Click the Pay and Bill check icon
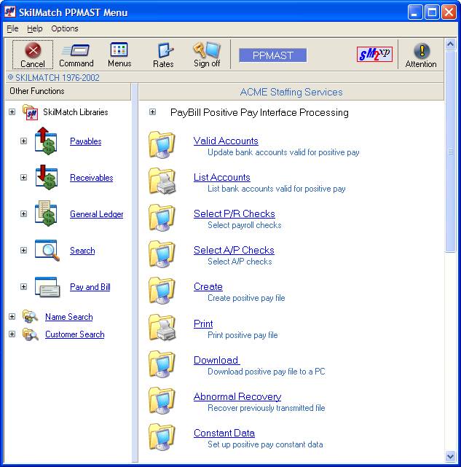Viewport: 461px width, 467px height. 47,287
